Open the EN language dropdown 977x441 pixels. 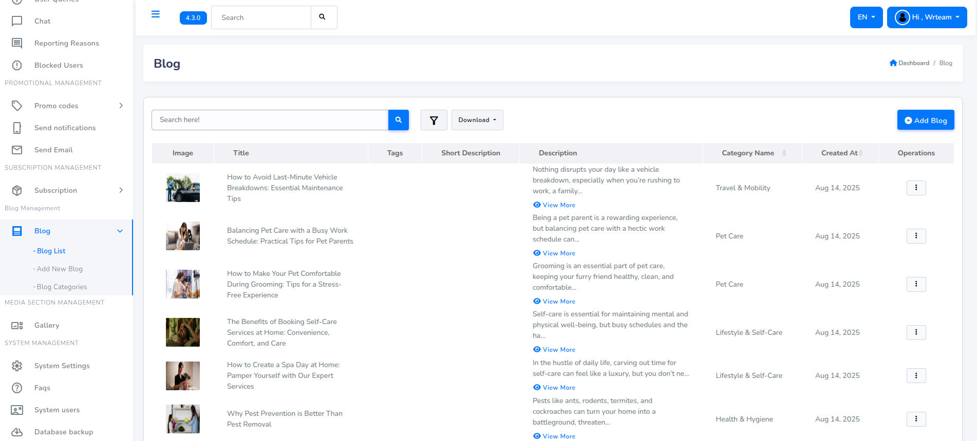tap(866, 17)
